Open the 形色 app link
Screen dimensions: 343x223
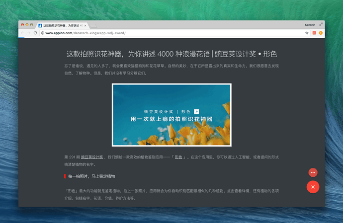178,156
